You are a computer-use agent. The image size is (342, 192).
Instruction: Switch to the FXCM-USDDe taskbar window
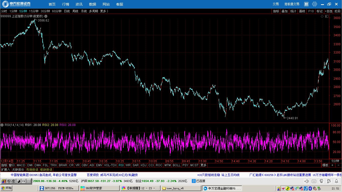click(59, 188)
